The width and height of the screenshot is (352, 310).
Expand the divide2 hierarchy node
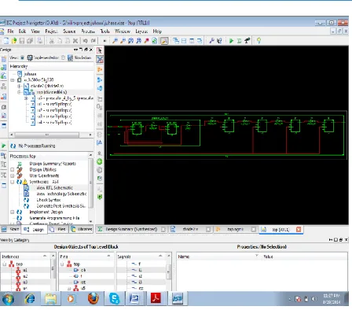[19, 86]
